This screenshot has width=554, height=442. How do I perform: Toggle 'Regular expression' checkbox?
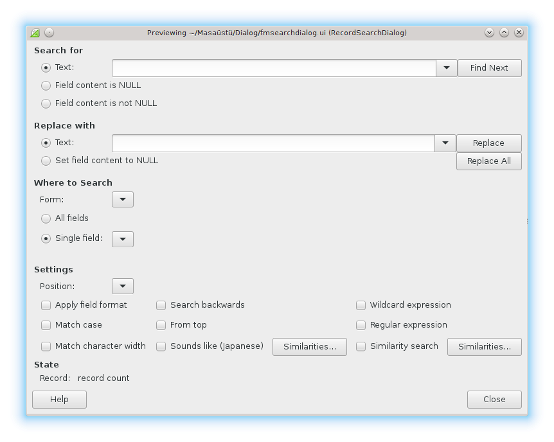click(x=361, y=325)
